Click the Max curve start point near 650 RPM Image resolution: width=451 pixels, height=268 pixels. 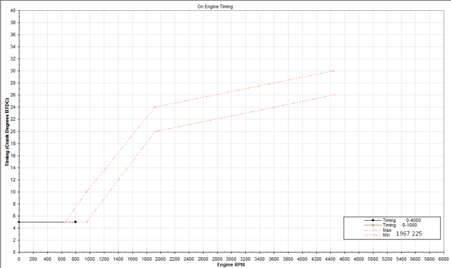tap(65, 222)
